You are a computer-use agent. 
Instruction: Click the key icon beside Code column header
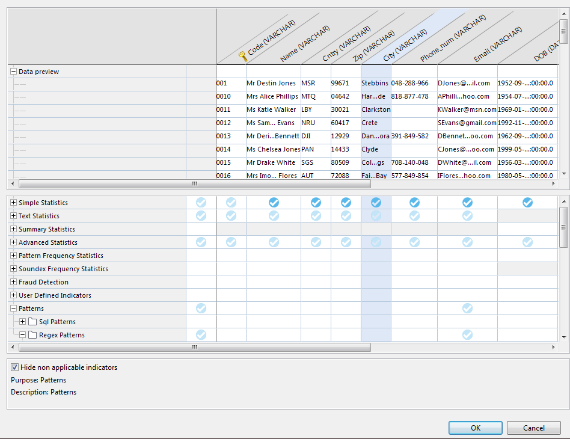coord(243,57)
